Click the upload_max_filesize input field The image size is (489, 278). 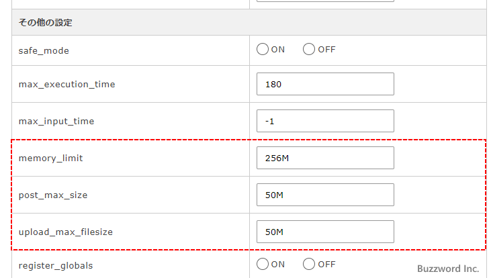click(x=325, y=232)
